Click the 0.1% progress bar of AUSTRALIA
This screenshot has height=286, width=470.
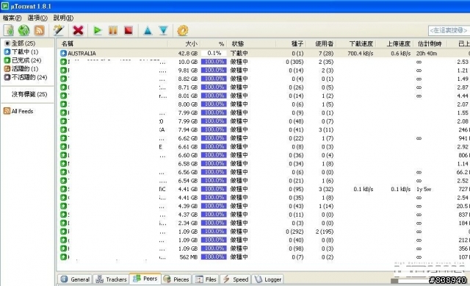[x=214, y=53]
